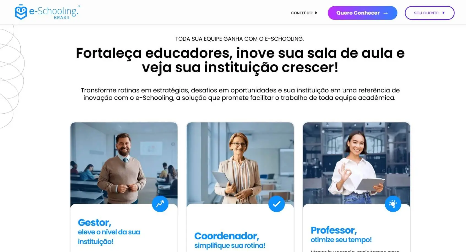The image size is (466, 252).
Task: Open the SOU CLIENTE! dropdown button
Action: [x=429, y=13]
